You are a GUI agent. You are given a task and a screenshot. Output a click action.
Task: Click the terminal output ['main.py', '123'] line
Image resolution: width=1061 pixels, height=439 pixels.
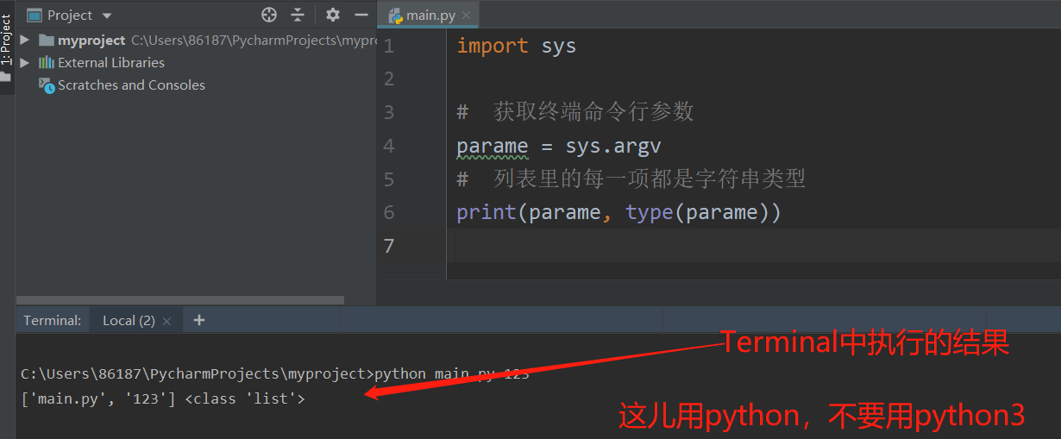pos(163,398)
